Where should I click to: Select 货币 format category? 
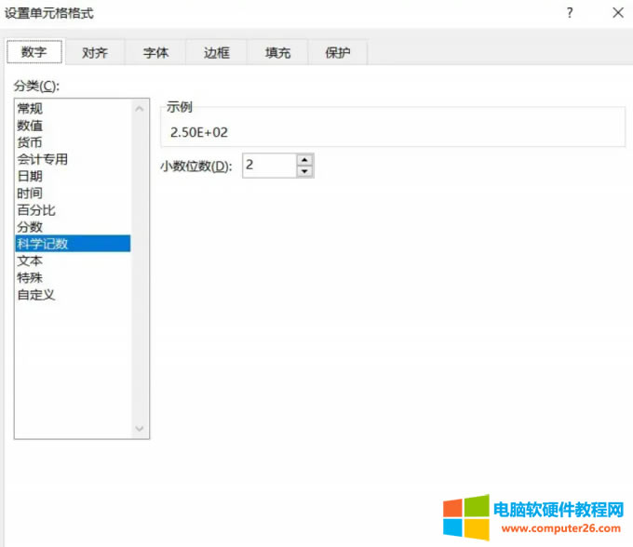30,142
